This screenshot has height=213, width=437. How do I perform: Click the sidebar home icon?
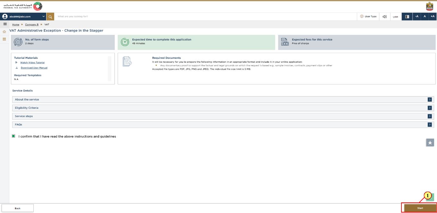coord(4,32)
